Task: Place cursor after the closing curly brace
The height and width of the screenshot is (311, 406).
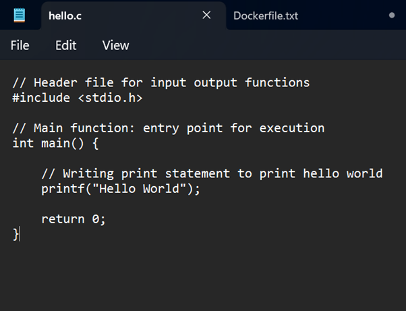Action: (20, 234)
